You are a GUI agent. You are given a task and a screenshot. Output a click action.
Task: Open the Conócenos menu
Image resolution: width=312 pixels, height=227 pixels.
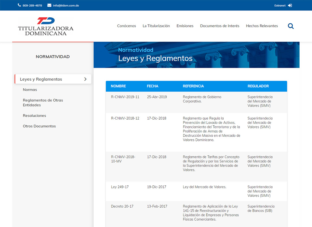click(127, 26)
